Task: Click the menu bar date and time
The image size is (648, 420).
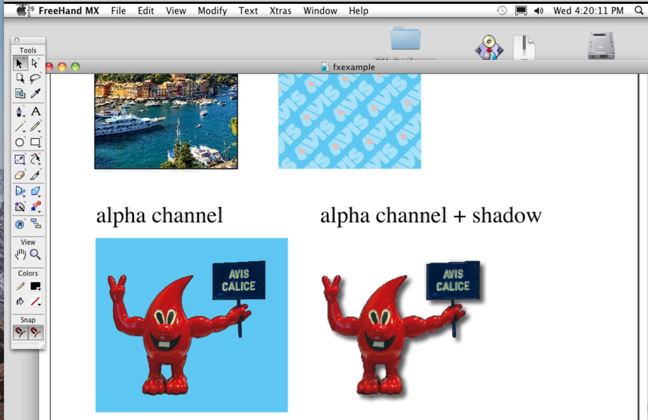Action: click(x=588, y=11)
